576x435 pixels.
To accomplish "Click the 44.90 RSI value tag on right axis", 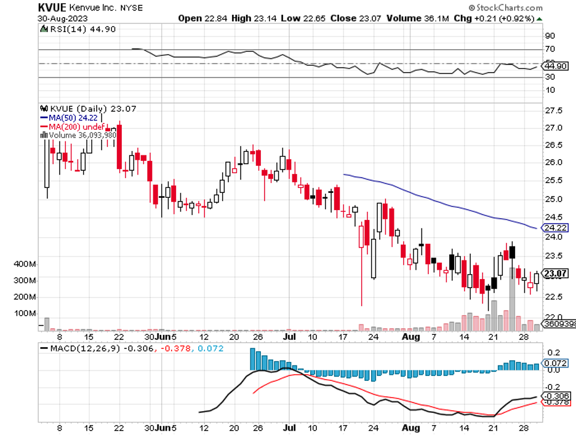I will 556,66.
